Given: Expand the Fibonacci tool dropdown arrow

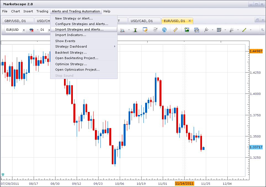Looking at the screenshot, I should (225, 30).
